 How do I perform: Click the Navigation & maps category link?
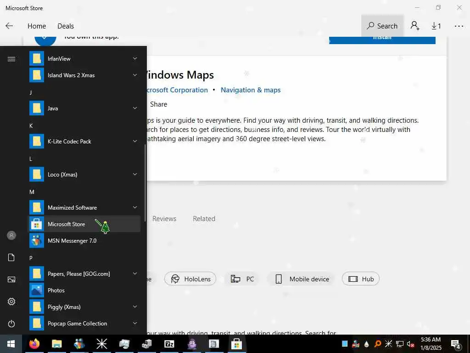(x=251, y=90)
